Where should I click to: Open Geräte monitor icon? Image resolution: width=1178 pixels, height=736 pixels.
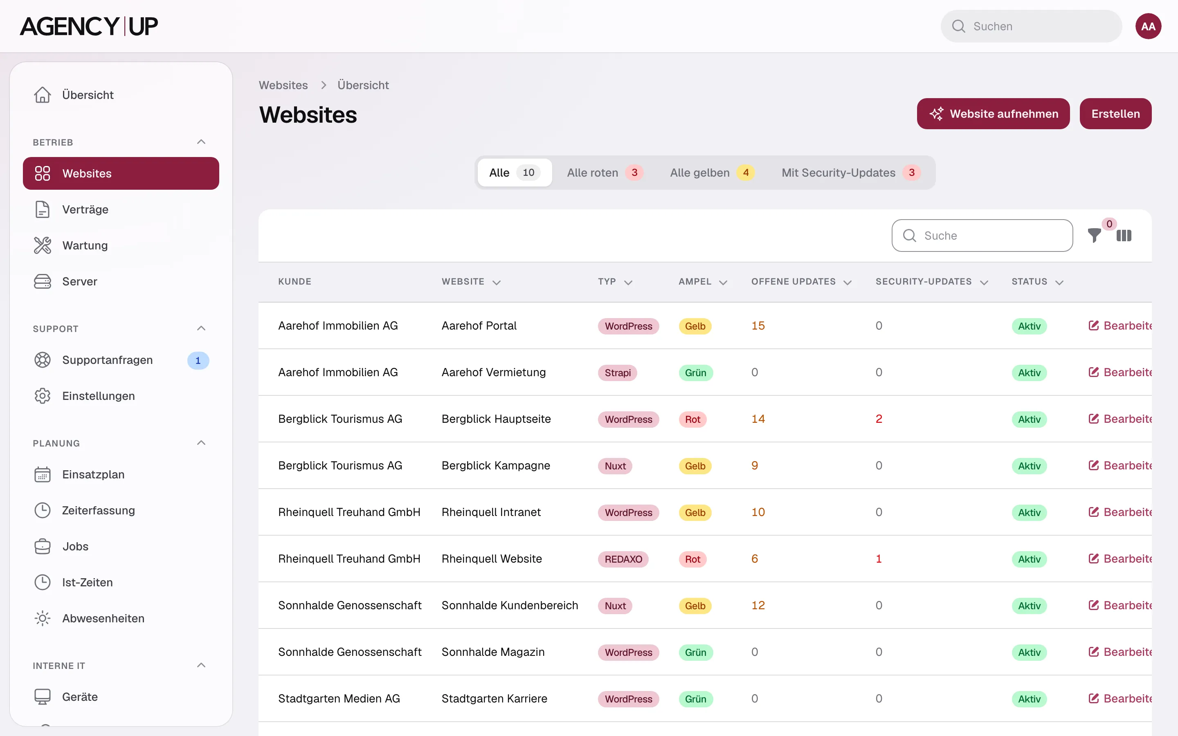tap(43, 697)
